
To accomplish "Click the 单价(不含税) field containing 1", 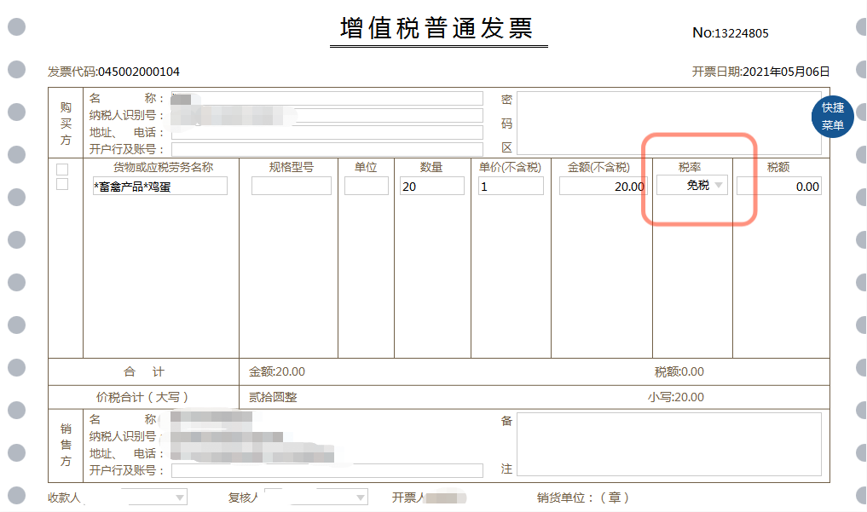I will (x=510, y=186).
